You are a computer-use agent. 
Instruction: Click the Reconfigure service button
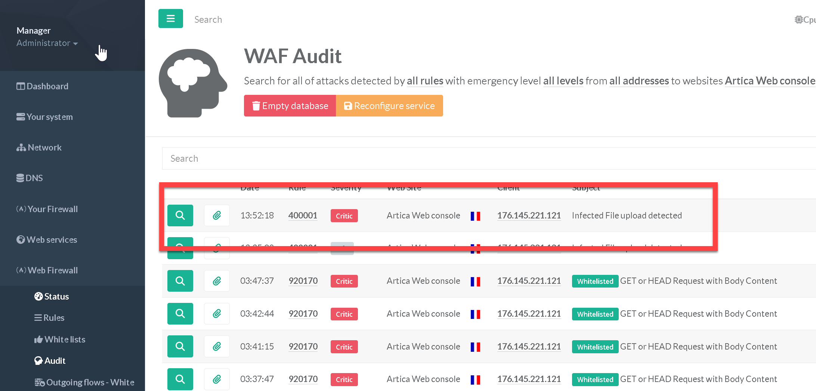389,106
